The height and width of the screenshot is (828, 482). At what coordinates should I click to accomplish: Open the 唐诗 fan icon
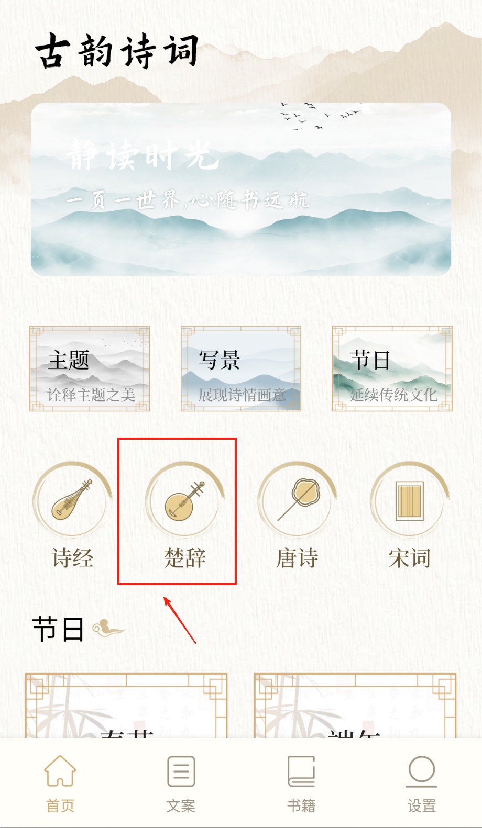(x=297, y=500)
